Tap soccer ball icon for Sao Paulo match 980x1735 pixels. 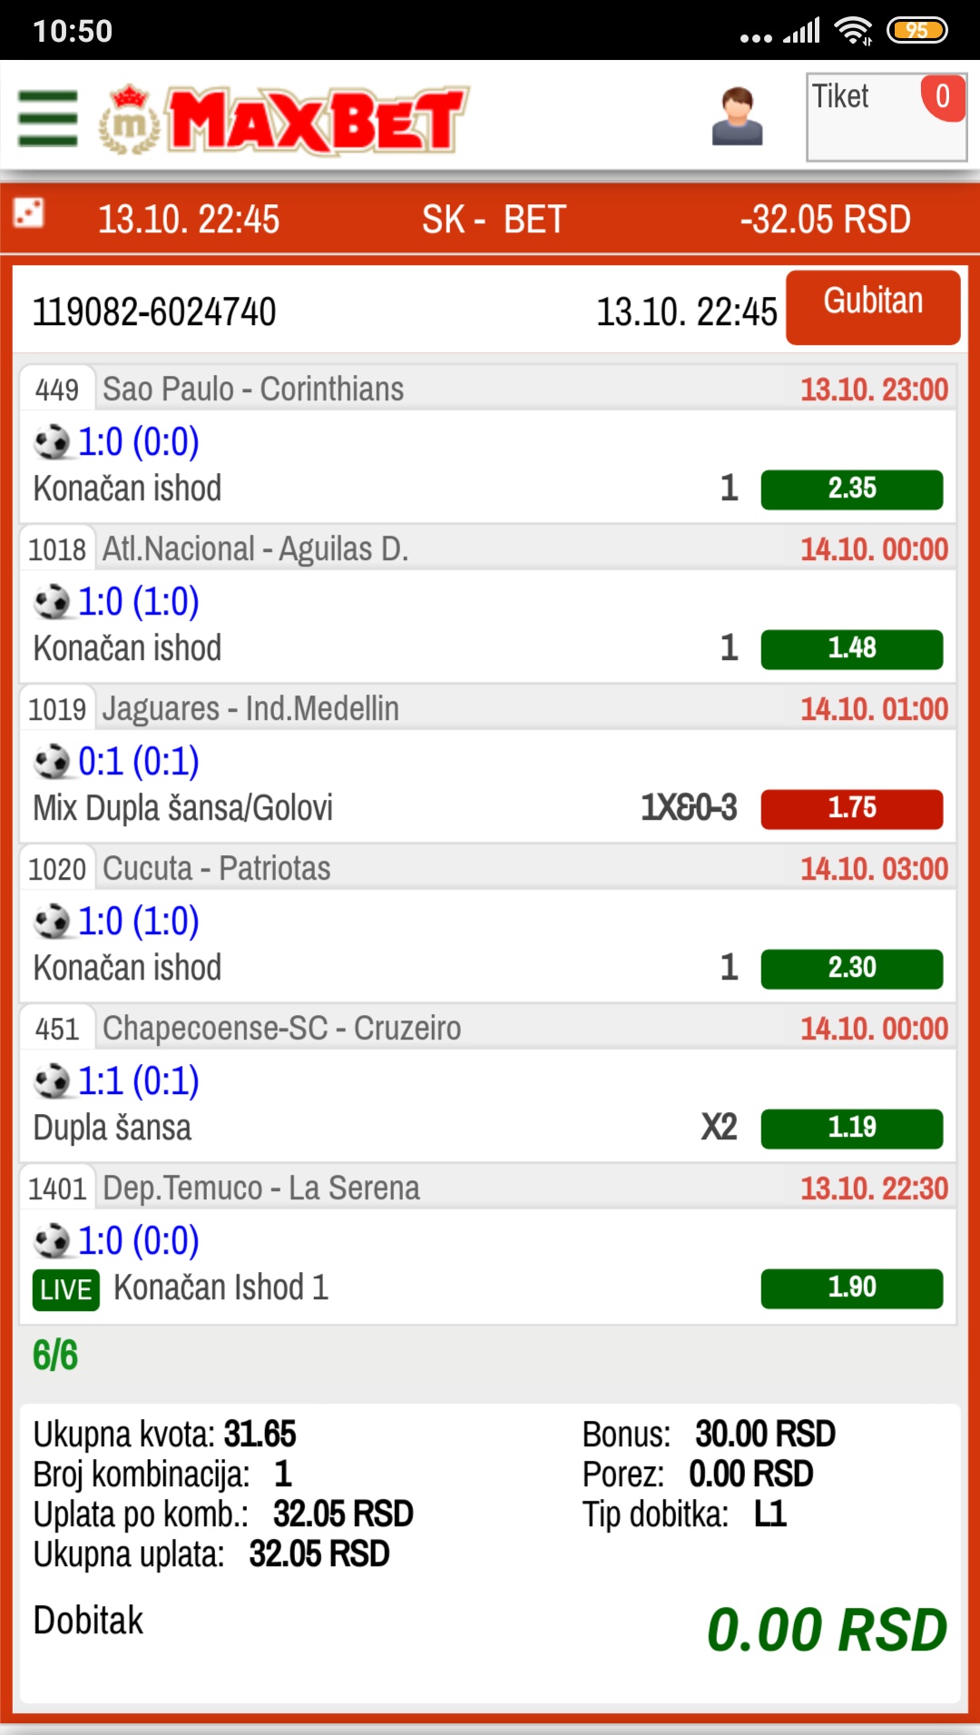(52, 442)
